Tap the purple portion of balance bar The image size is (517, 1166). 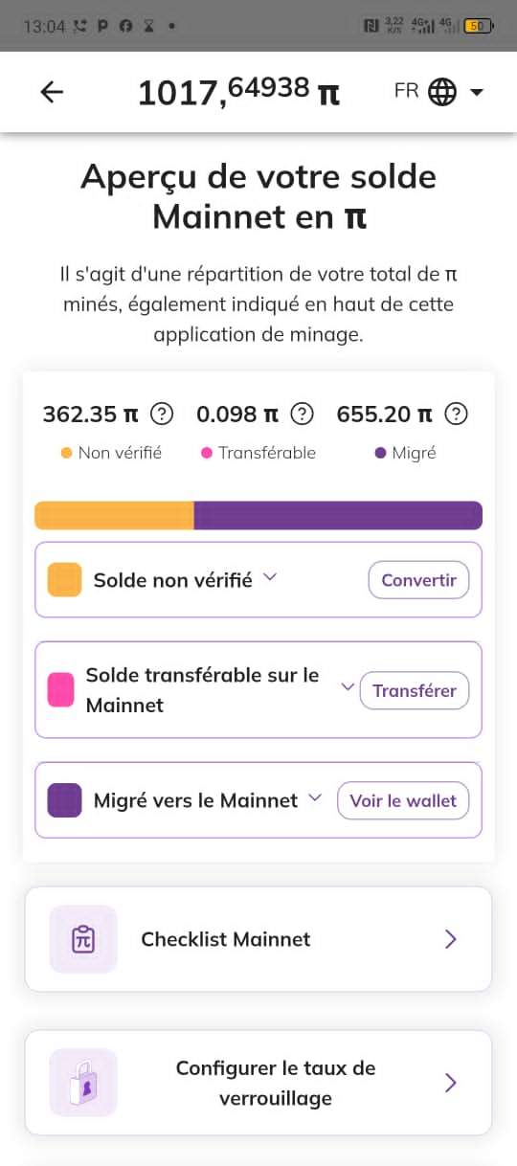tap(338, 515)
